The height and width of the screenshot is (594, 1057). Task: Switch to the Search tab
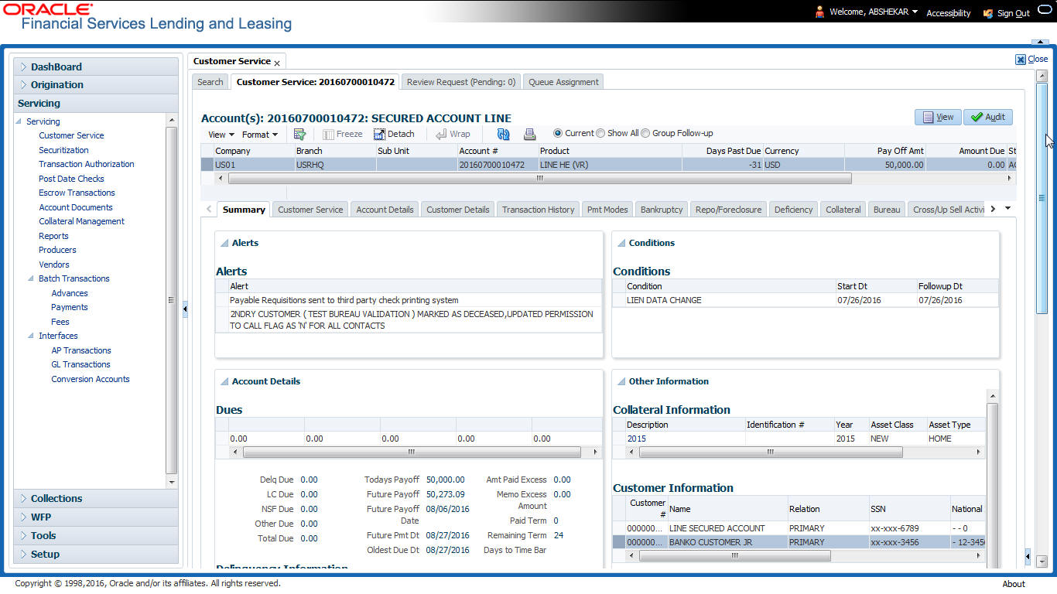click(x=210, y=82)
